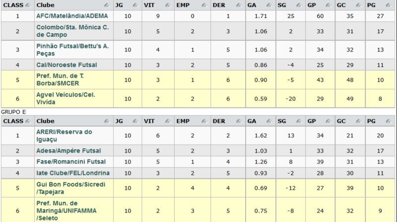This screenshot has width=397, height=222.
Task: Open Fase/Romancini Futsal club link
Action: pyautogui.click(x=71, y=162)
